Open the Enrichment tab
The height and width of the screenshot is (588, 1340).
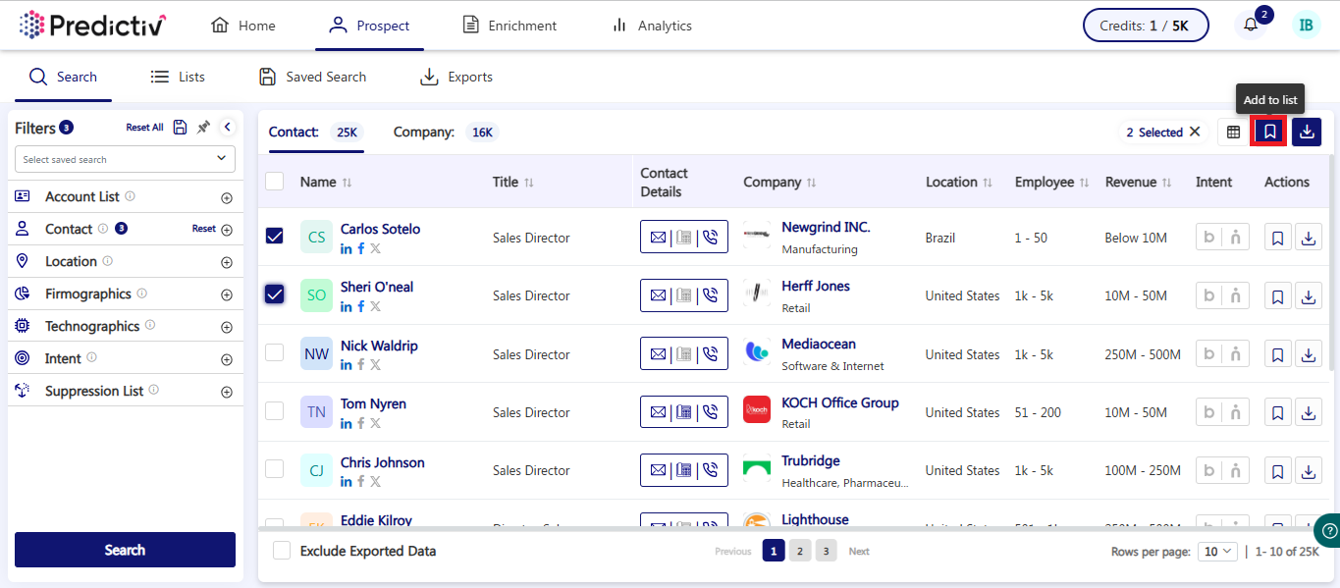click(x=509, y=26)
